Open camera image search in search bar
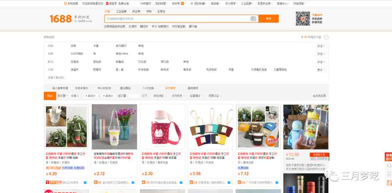Viewport: 392px width, 193px height. pos(253,19)
